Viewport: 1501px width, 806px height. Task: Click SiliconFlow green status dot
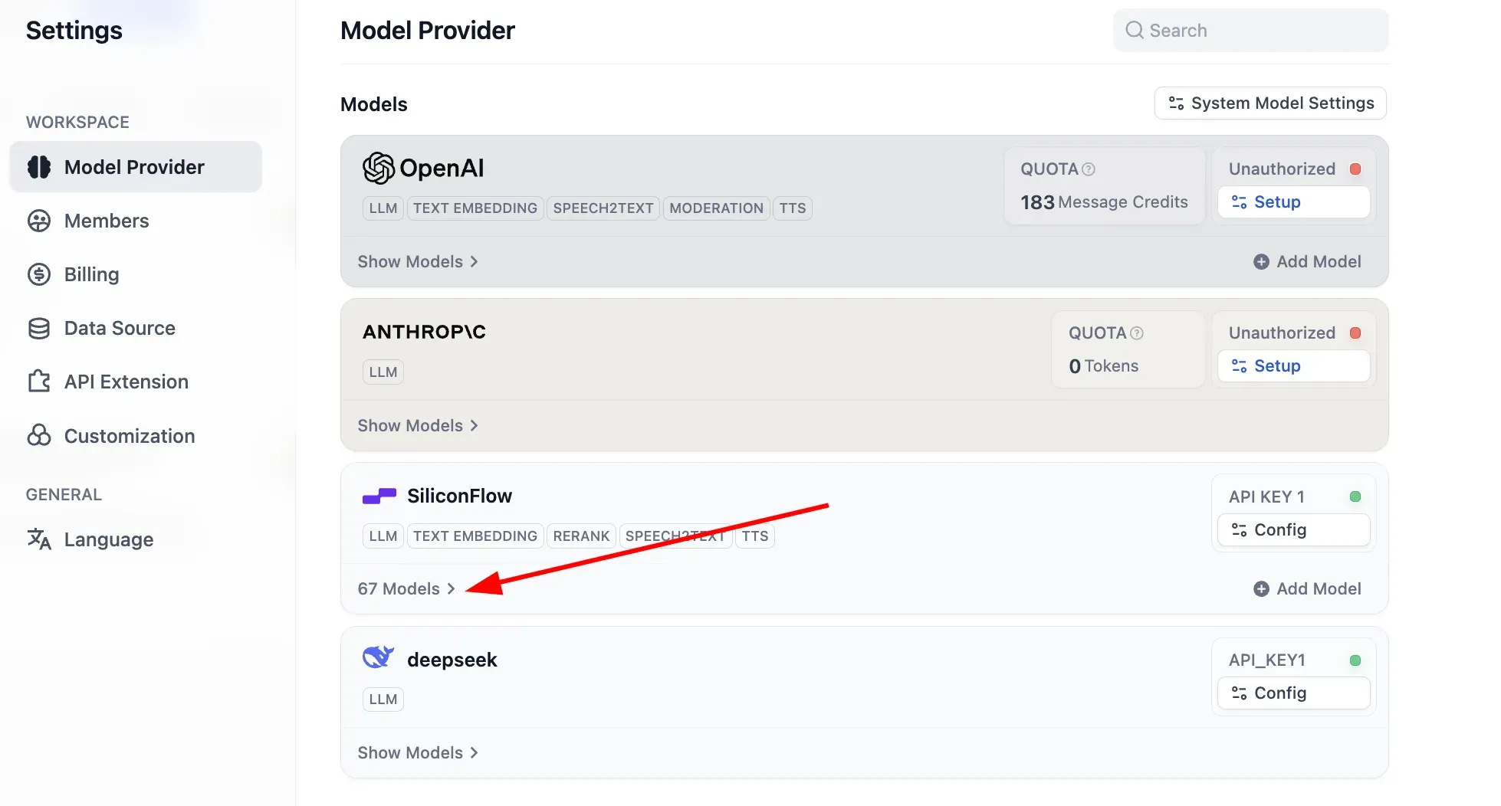[x=1355, y=497]
